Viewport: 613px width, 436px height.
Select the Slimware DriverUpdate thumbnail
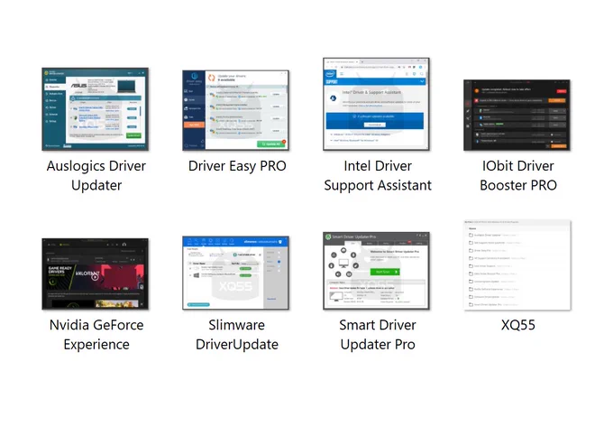click(236, 273)
